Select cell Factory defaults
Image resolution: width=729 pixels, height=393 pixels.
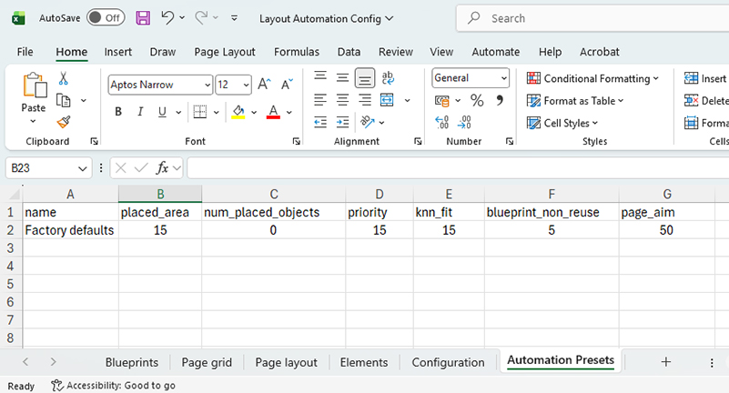click(70, 230)
